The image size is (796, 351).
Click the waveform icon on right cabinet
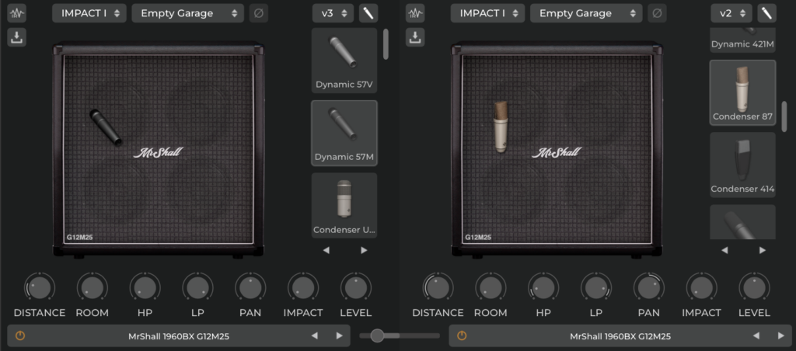416,13
